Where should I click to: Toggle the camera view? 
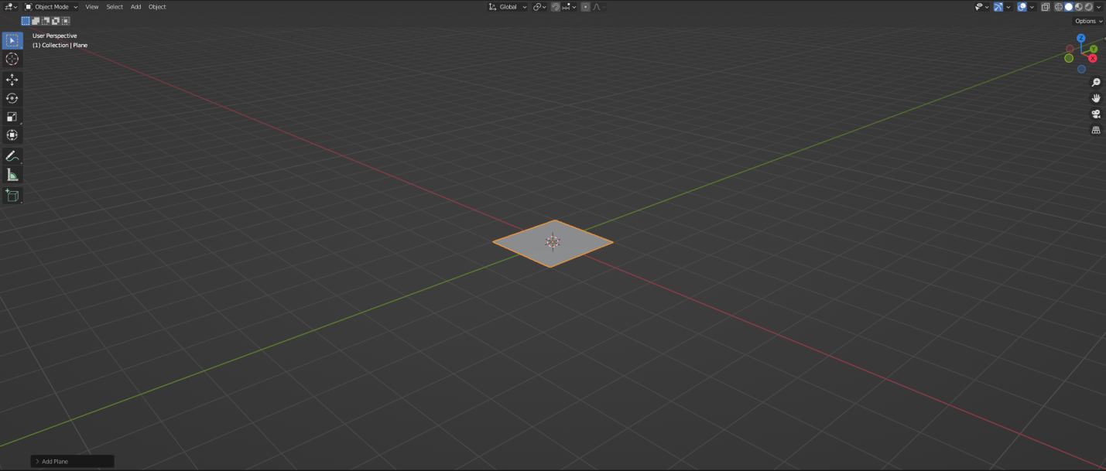[x=1096, y=114]
